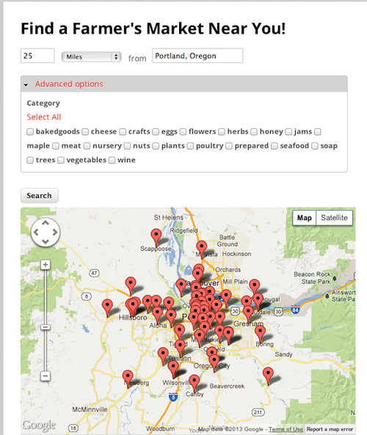This screenshot has height=435, width=367.
Task: Check the bakedgoods category box
Action: tap(30, 132)
